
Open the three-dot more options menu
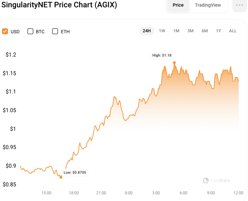[x=239, y=5]
